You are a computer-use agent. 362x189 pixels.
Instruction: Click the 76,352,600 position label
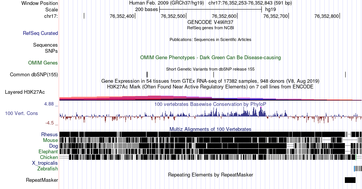224,16
